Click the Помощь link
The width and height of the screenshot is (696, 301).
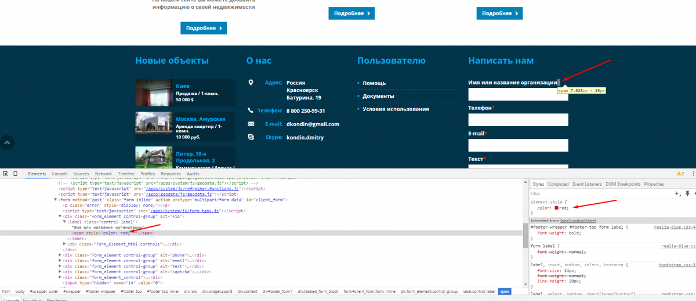(374, 83)
